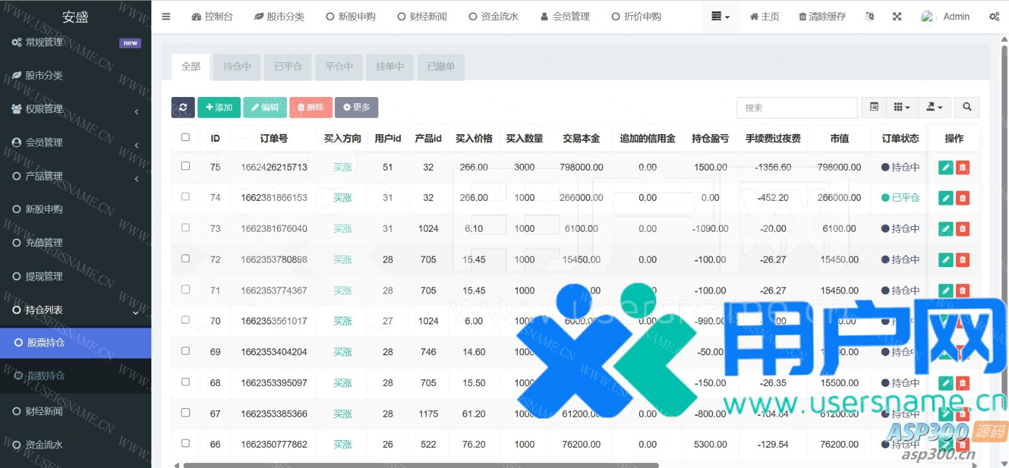Check the select-all checkbox in table header
The width and height of the screenshot is (1009, 468).
click(185, 137)
